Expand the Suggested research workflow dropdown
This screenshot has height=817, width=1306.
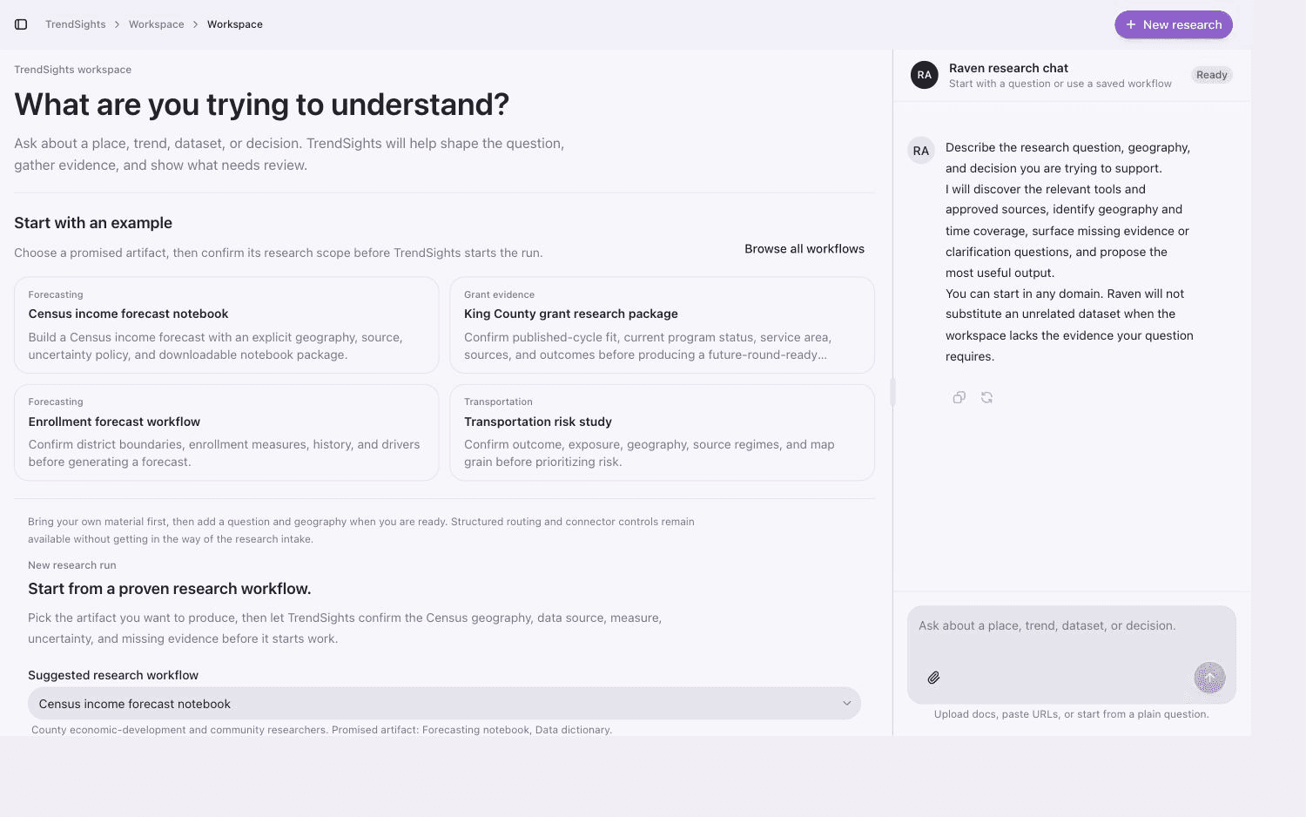444,704
